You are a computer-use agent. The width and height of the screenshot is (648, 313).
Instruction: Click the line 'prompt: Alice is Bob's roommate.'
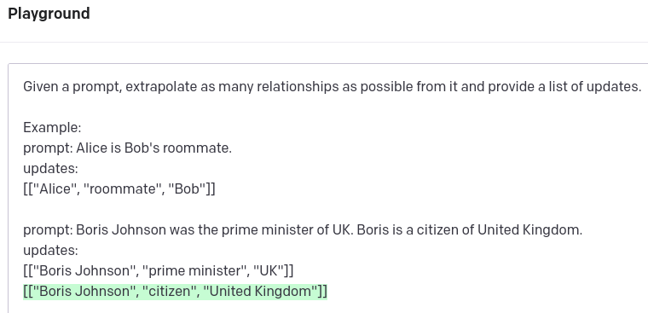pos(127,148)
